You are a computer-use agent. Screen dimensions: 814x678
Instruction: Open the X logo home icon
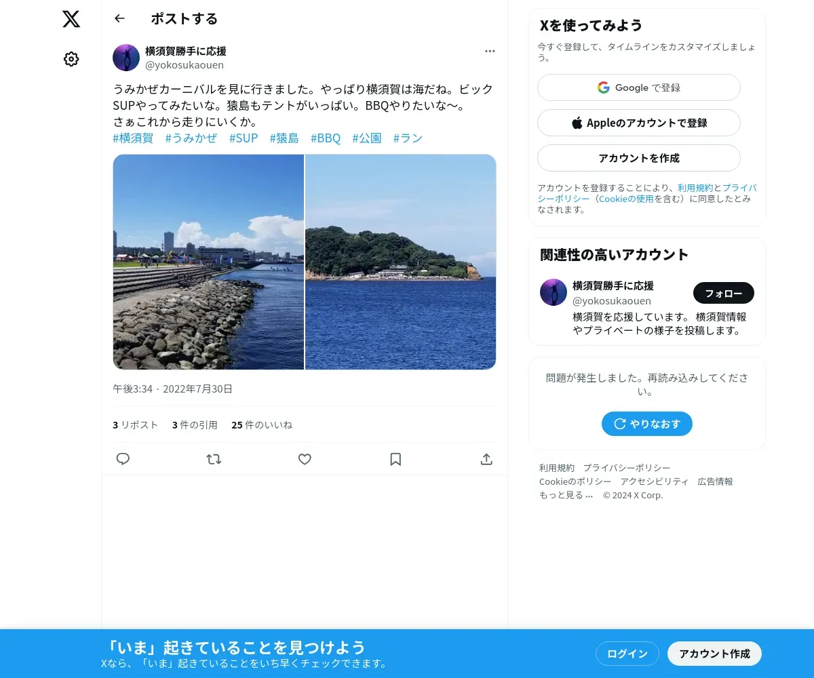click(x=71, y=19)
